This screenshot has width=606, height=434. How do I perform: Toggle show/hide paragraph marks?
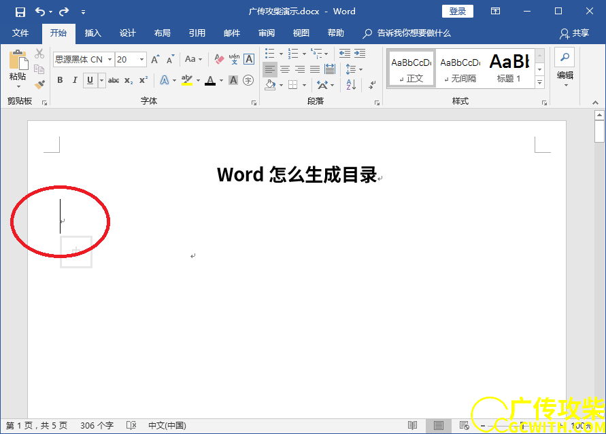coord(373,84)
